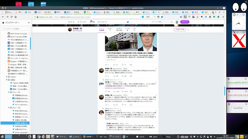
Task: Open the Shoko Egawa bookmark entry
Action: pos(21,132)
